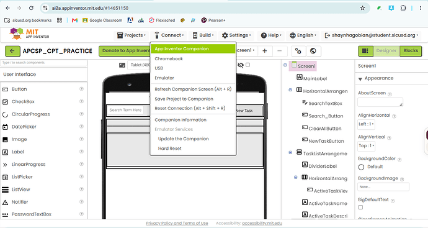The width and height of the screenshot is (428, 228).
Task: Select the CircularProgress palette component
Action: 30,114
